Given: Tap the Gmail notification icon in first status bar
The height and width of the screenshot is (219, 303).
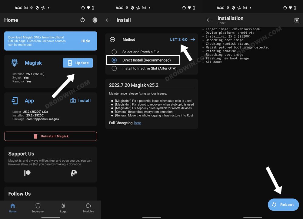Looking at the screenshot, I should (x=26, y=8).
